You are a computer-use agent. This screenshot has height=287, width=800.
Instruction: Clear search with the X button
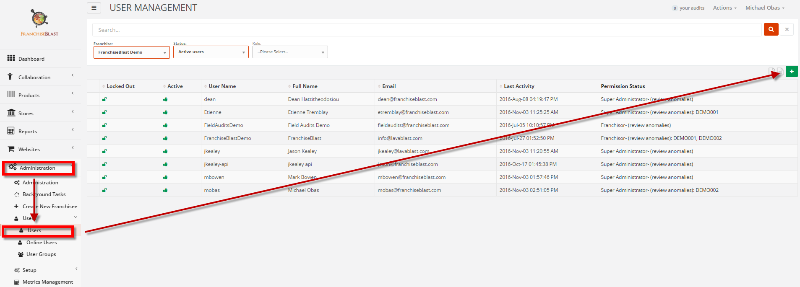(787, 29)
